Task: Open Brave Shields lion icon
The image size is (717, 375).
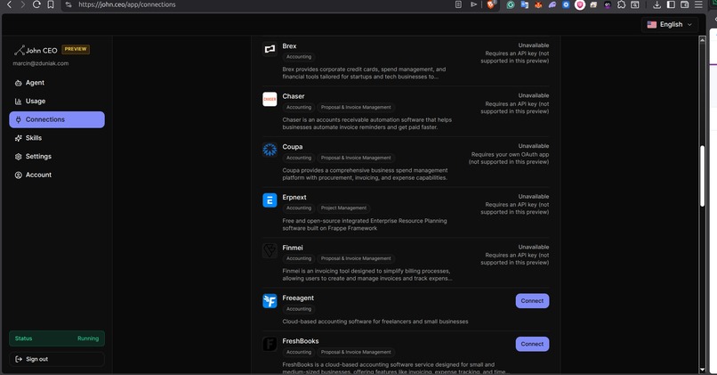Action: (491, 4)
